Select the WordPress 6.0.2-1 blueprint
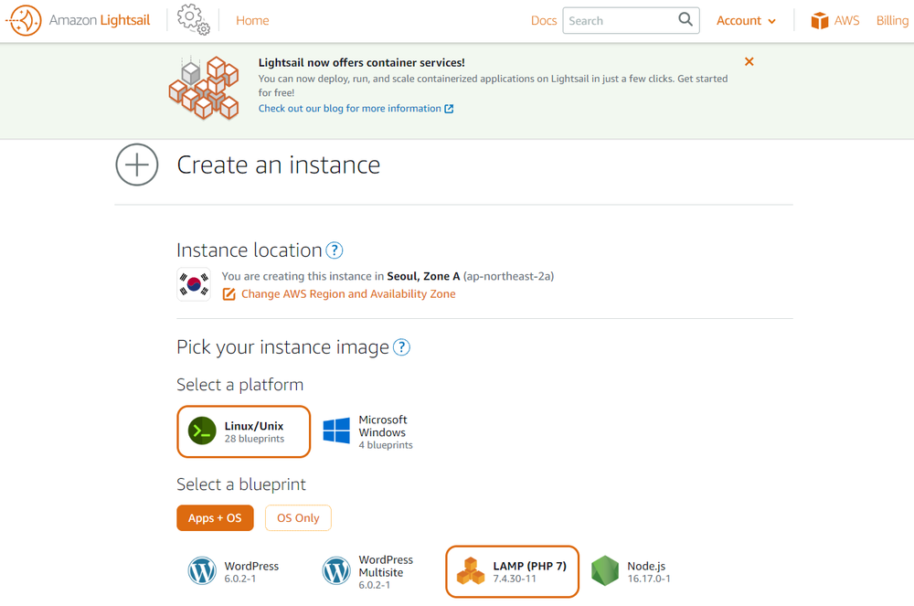 pyautogui.click(x=231, y=570)
